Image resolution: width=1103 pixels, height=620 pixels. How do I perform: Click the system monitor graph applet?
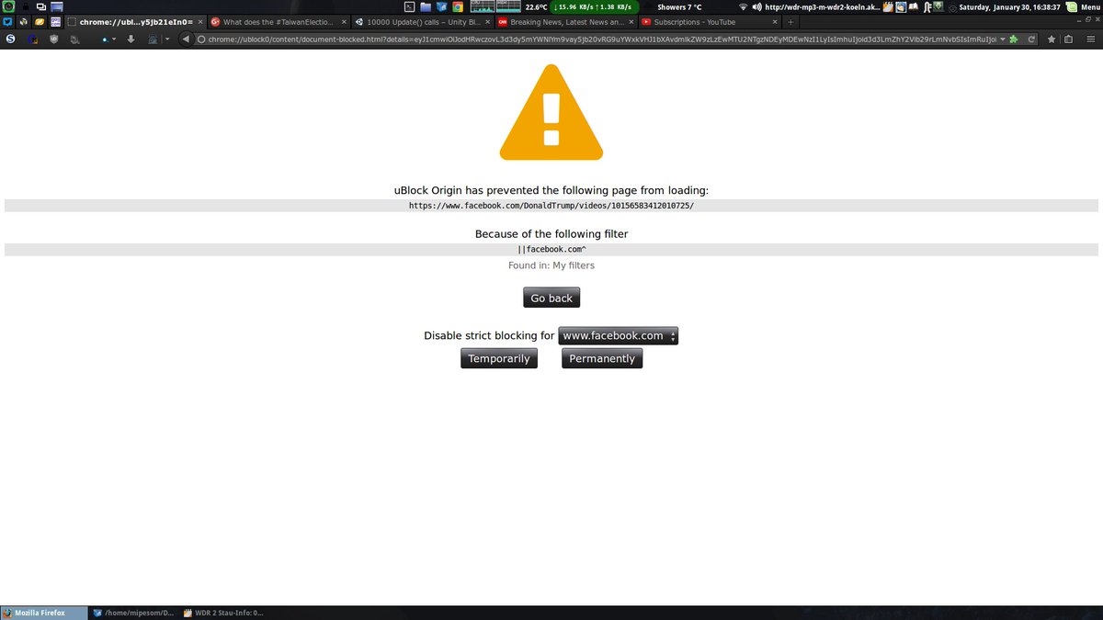[x=495, y=7]
